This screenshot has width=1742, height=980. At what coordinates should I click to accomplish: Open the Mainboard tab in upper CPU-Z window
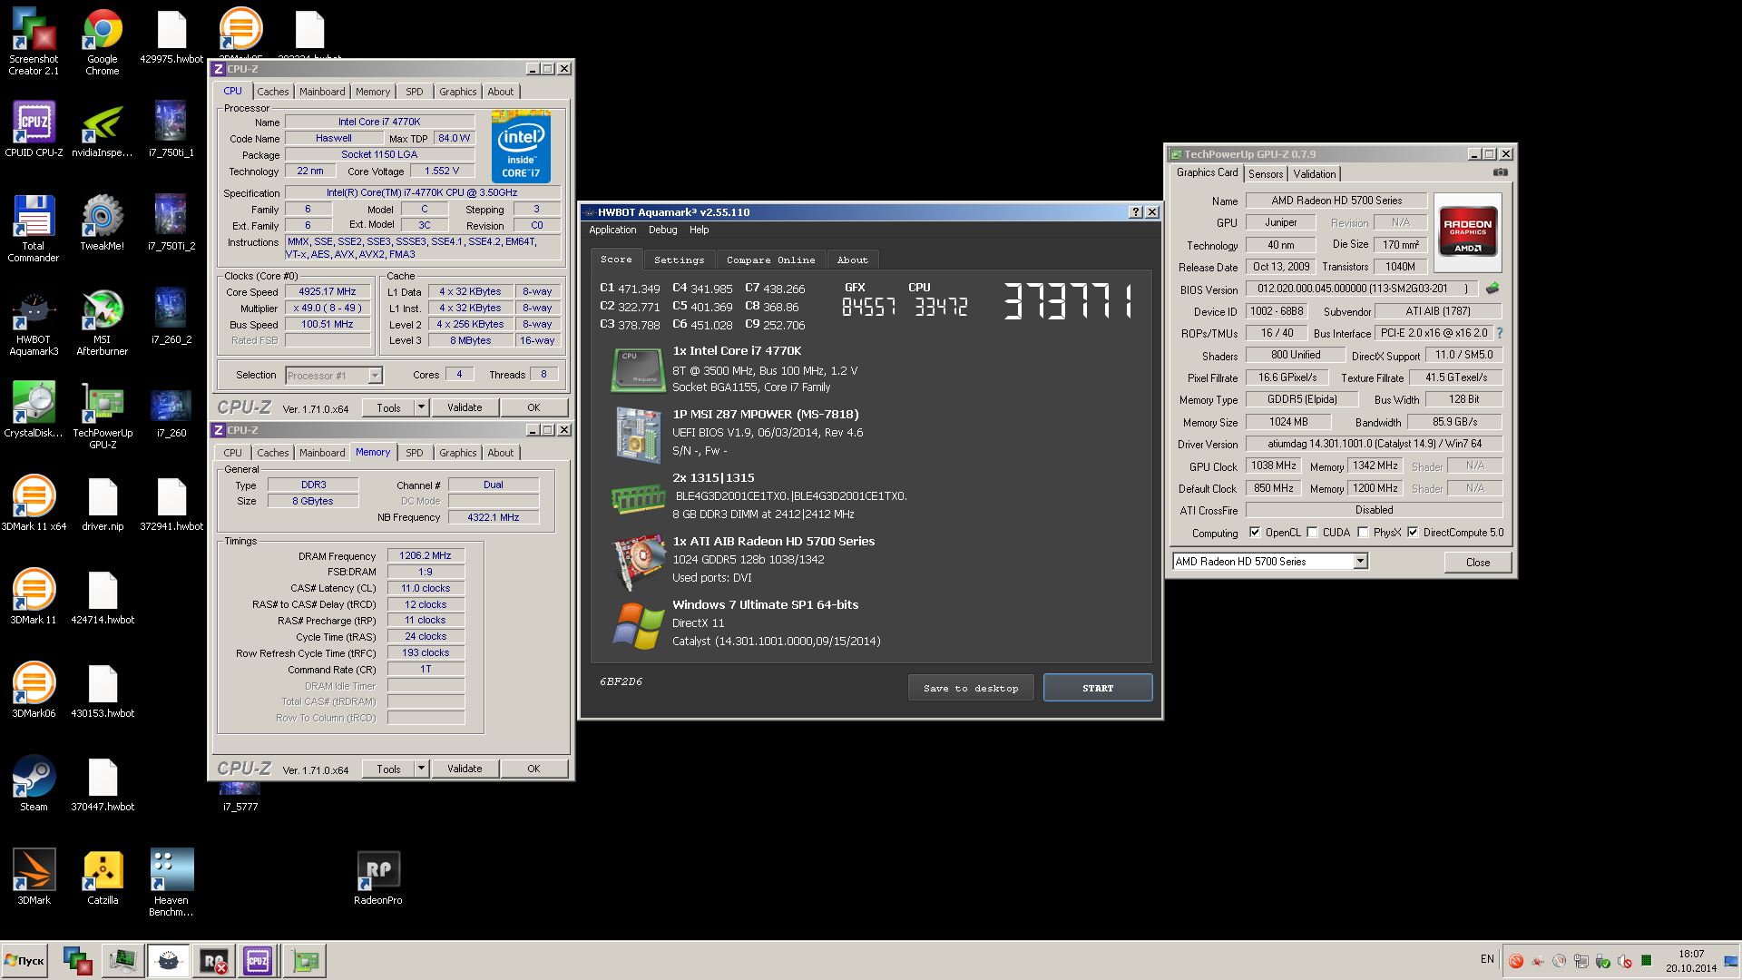click(x=322, y=92)
